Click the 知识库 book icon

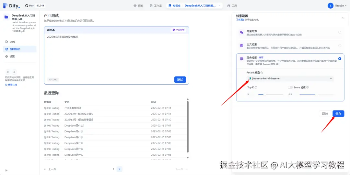(170, 6)
